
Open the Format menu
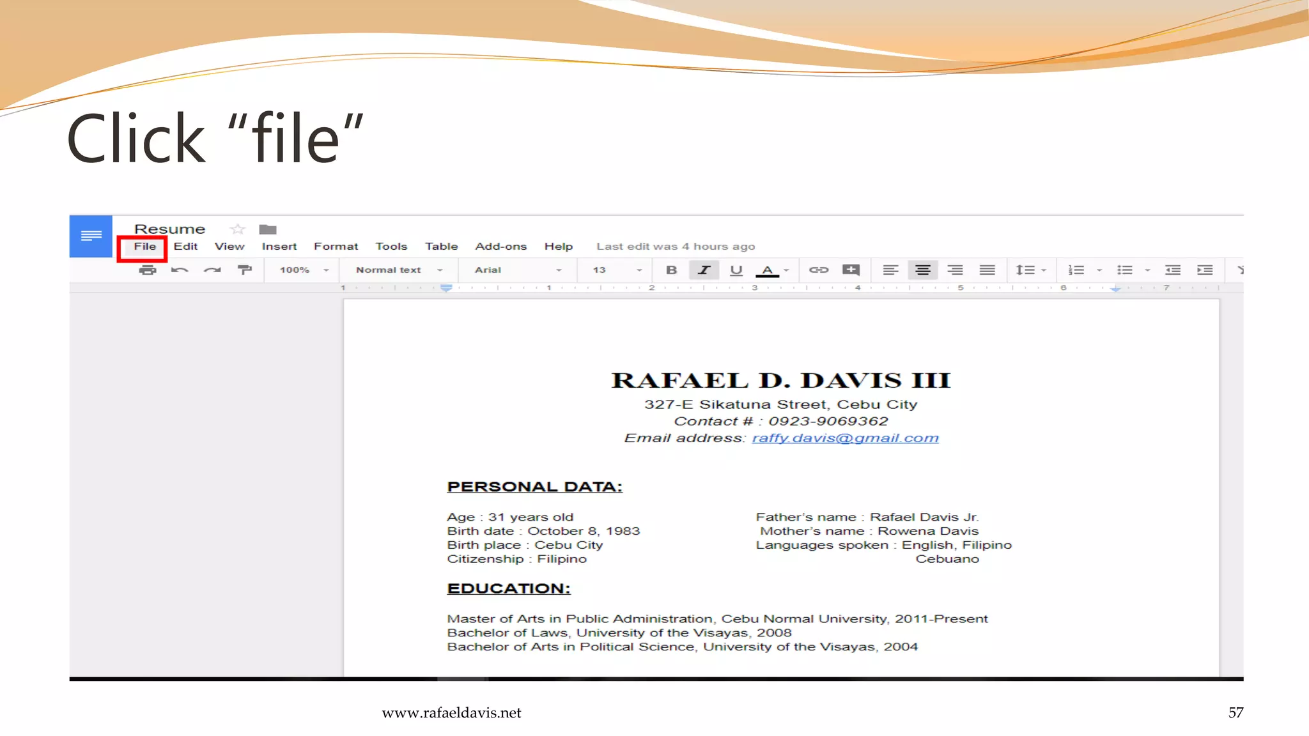(336, 247)
